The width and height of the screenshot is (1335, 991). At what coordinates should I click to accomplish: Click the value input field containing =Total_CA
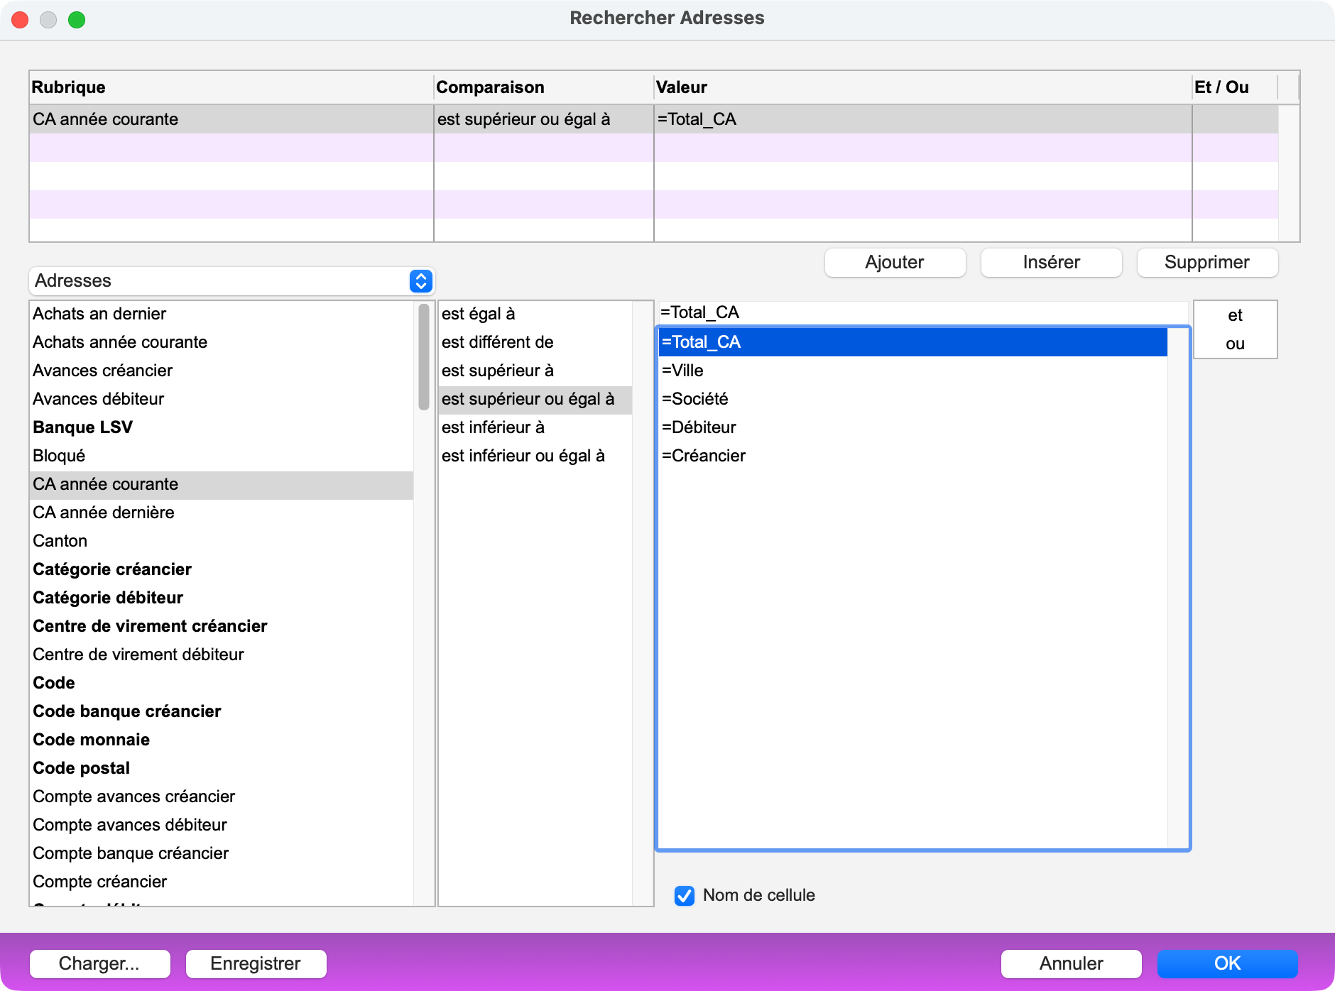tap(922, 312)
